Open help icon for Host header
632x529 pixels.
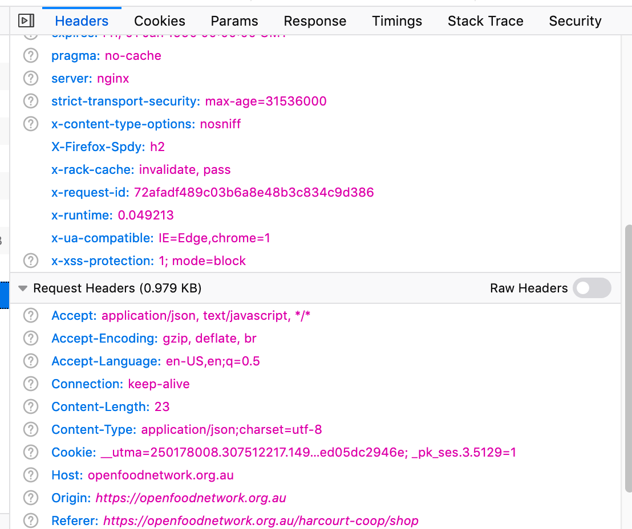coord(31,475)
